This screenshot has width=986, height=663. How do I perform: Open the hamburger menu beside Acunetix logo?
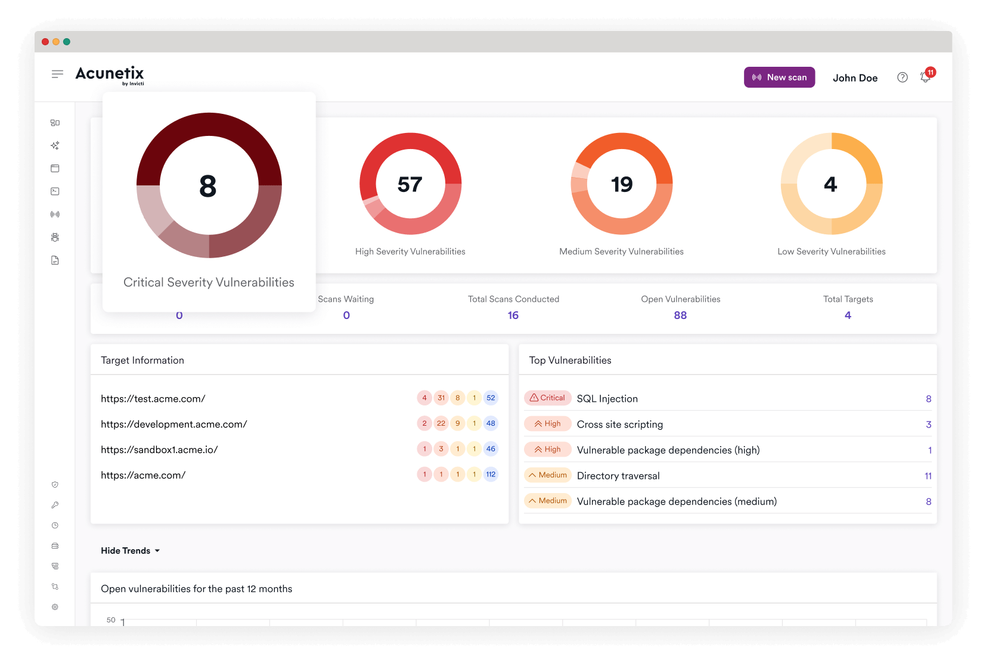click(x=57, y=74)
